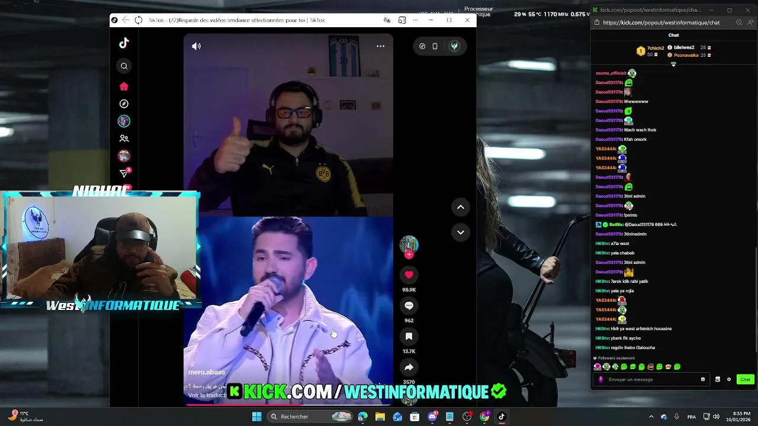Like the TikTok video heart
This screenshot has height=426, width=758.
409,275
